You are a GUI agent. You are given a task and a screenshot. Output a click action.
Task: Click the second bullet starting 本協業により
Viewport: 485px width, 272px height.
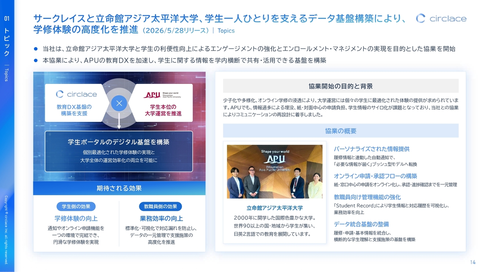pyautogui.click(x=184, y=60)
